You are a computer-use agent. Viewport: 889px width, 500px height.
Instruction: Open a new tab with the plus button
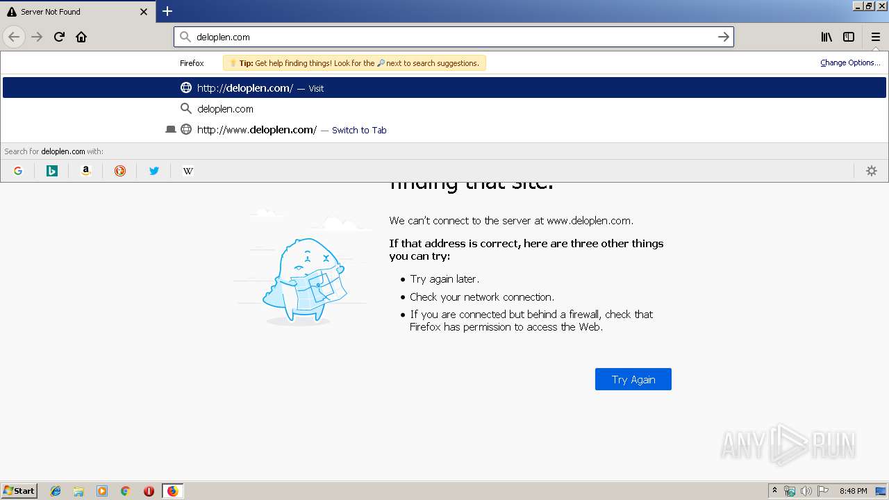click(x=167, y=11)
